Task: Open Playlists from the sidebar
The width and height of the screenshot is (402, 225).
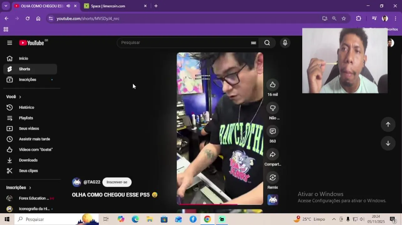Action: 30,118
